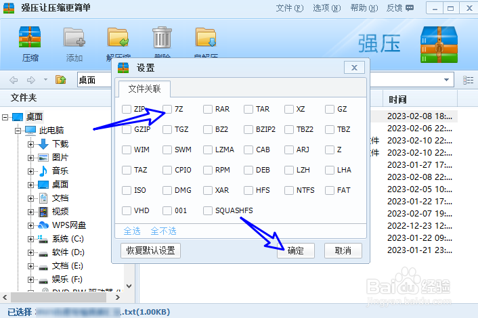Click tree vertical scroll down arrow
The width and height of the screenshot is (478, 318).
(129, 286)
